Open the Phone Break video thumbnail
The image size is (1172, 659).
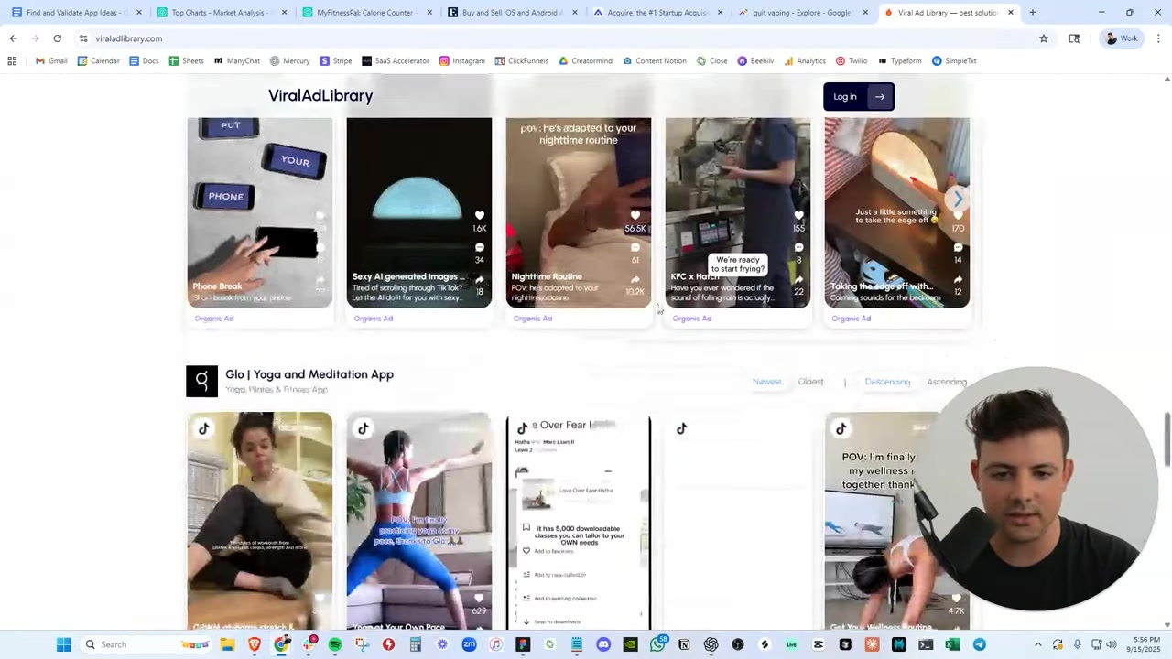[x=259, y=212]
